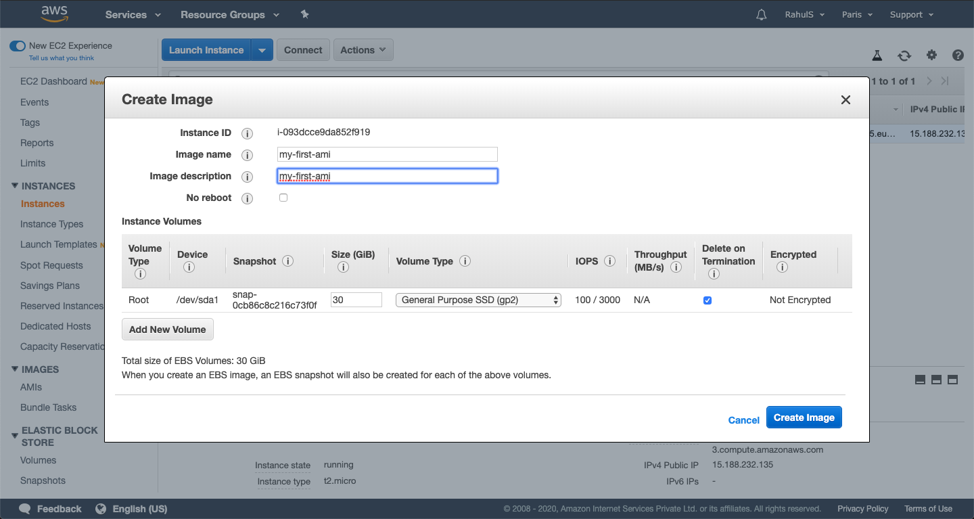Open the notifications bell

point(761,14)
